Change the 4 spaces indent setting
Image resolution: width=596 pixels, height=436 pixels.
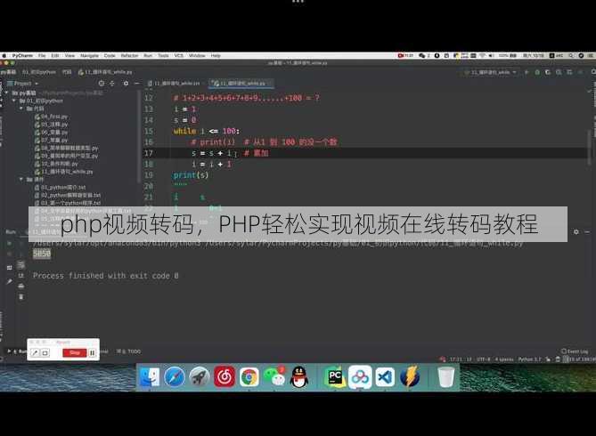point(504,359)
